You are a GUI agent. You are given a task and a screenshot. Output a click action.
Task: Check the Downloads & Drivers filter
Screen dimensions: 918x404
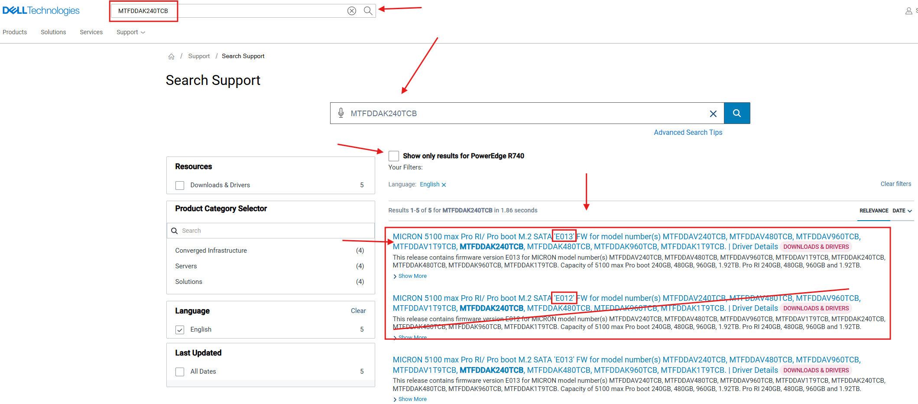pos(180,185)
